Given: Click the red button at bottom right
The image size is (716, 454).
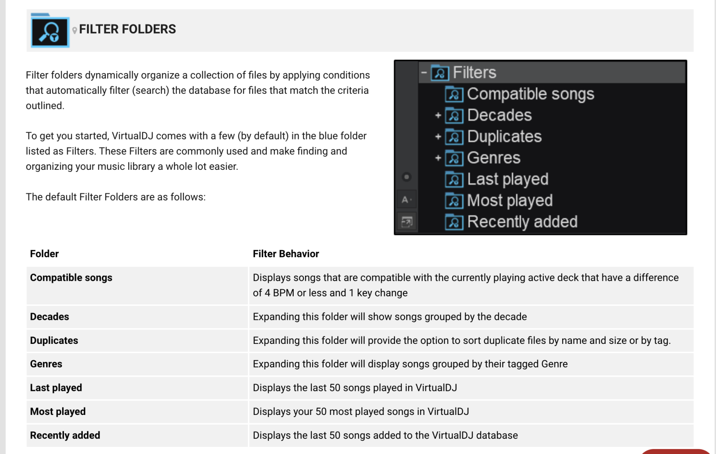Looking at the screenshot, I should [676, 451].
